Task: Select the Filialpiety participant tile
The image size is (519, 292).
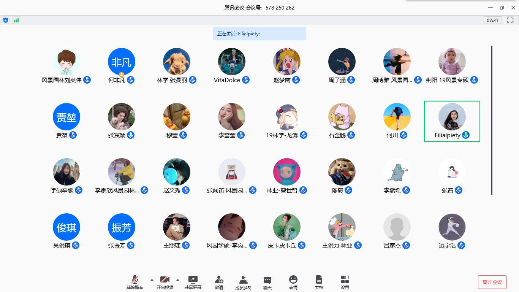Action: pyautogui.click(x=452, y=121)
